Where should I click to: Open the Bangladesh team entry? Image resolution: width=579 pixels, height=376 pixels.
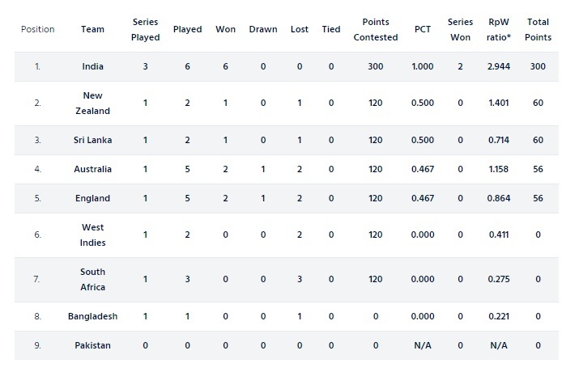tap(92, 316)
